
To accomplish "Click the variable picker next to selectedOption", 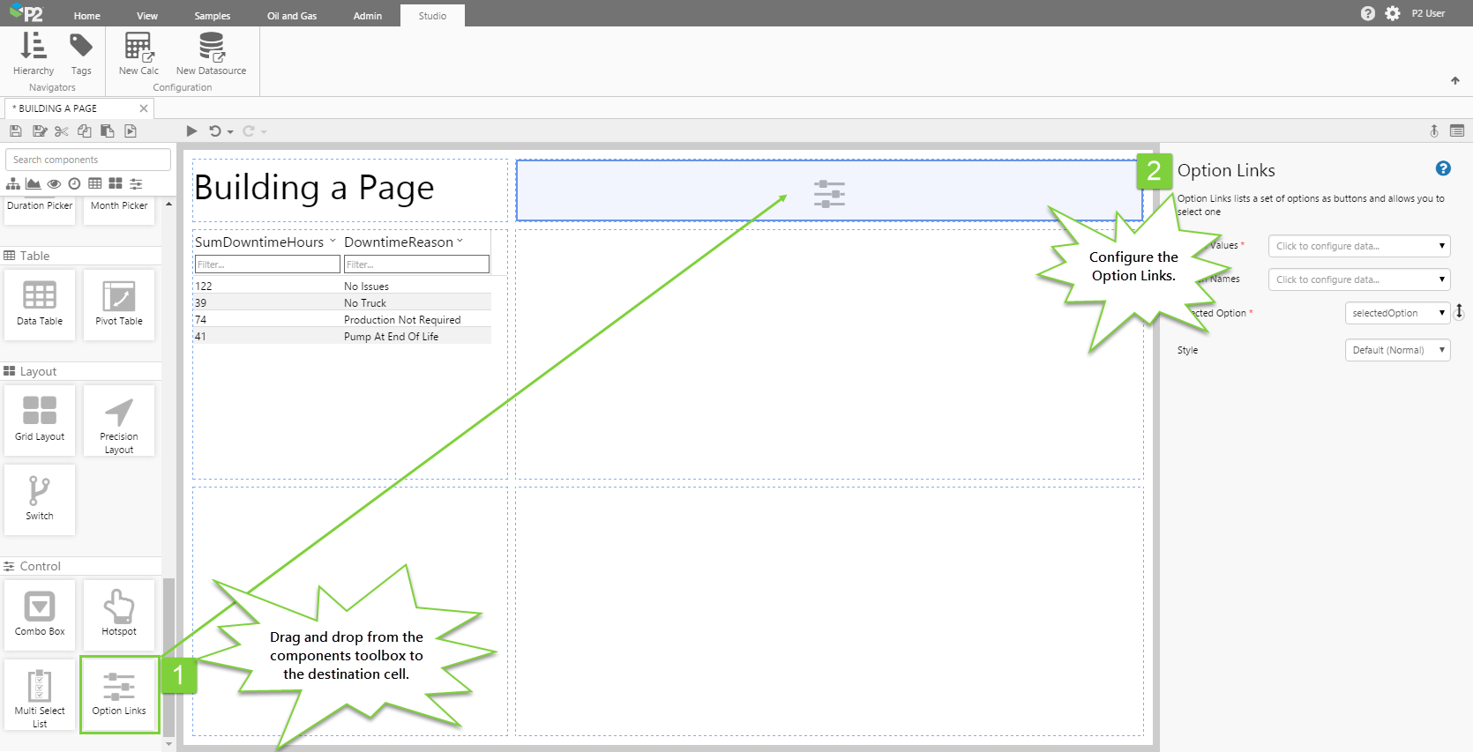I will pos(1460,312).
